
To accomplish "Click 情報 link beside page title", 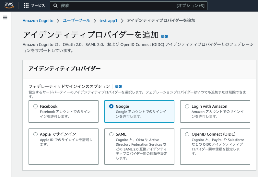I will click(x=164, y=37).
